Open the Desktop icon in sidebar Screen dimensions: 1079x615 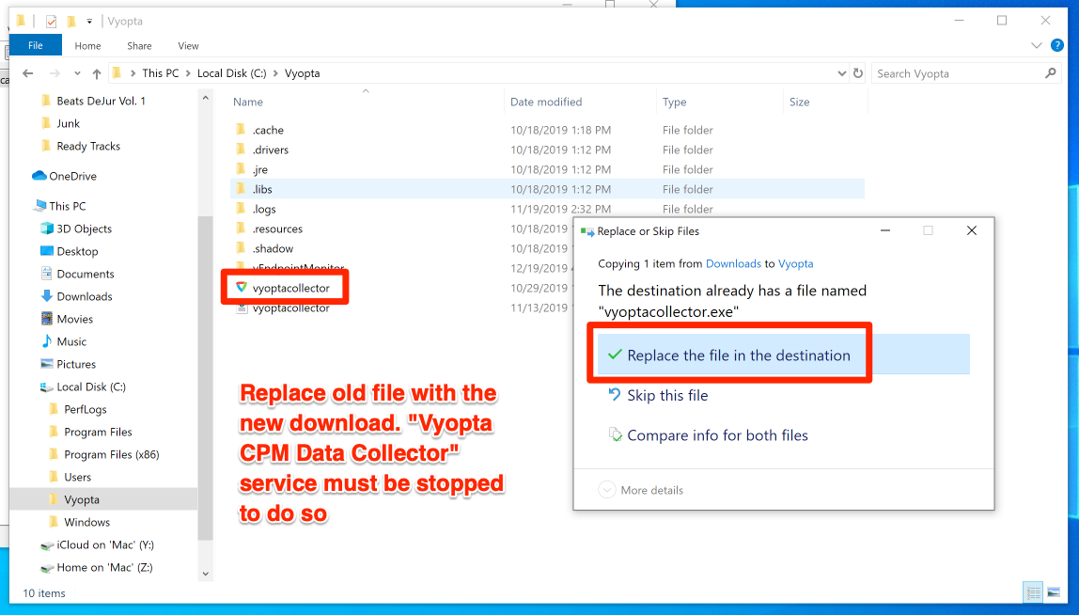tap(47, 251)
